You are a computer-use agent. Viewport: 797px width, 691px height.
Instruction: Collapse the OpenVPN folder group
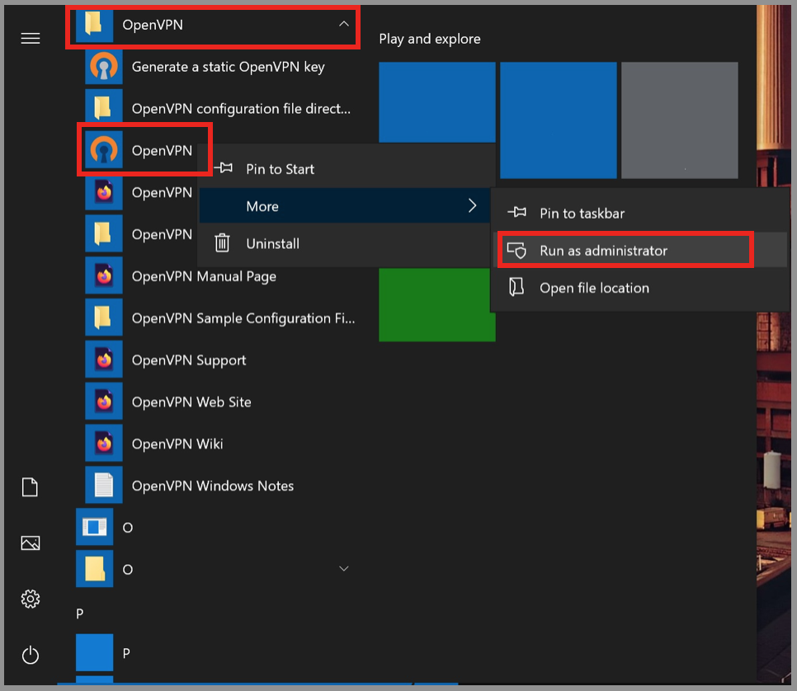click(344, 25)
